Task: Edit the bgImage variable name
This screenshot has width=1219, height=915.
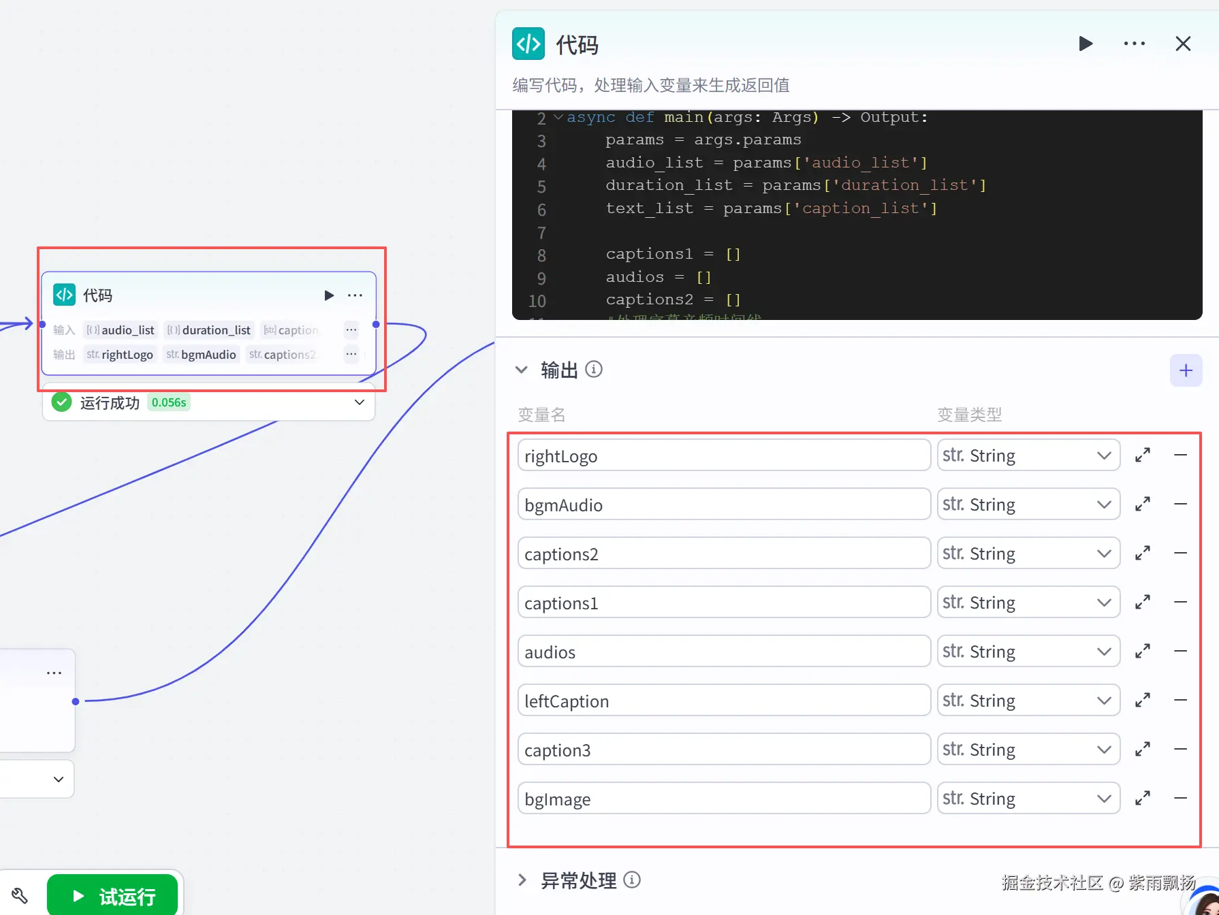Action: point(724,799)
